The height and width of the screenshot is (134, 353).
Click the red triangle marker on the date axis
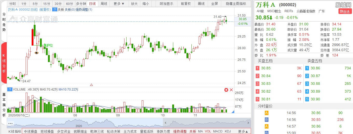coord(91,85)
